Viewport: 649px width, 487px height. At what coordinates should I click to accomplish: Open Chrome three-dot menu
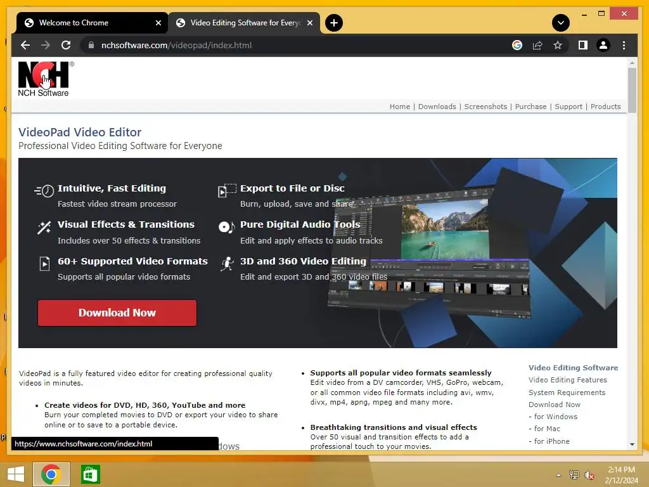(624, 45)
